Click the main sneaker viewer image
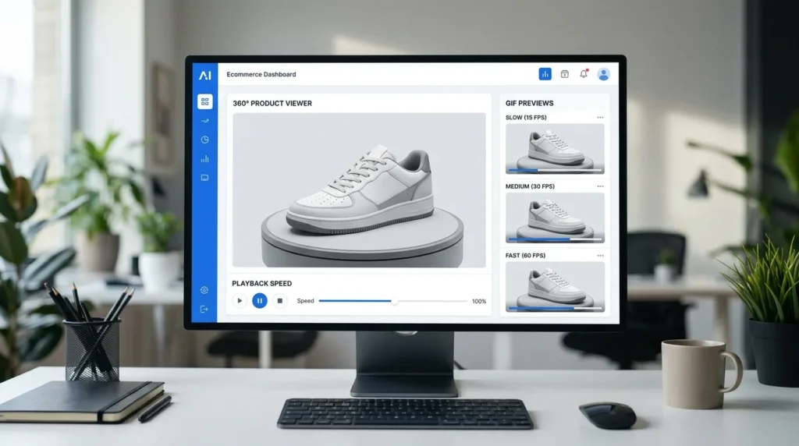 359,190
